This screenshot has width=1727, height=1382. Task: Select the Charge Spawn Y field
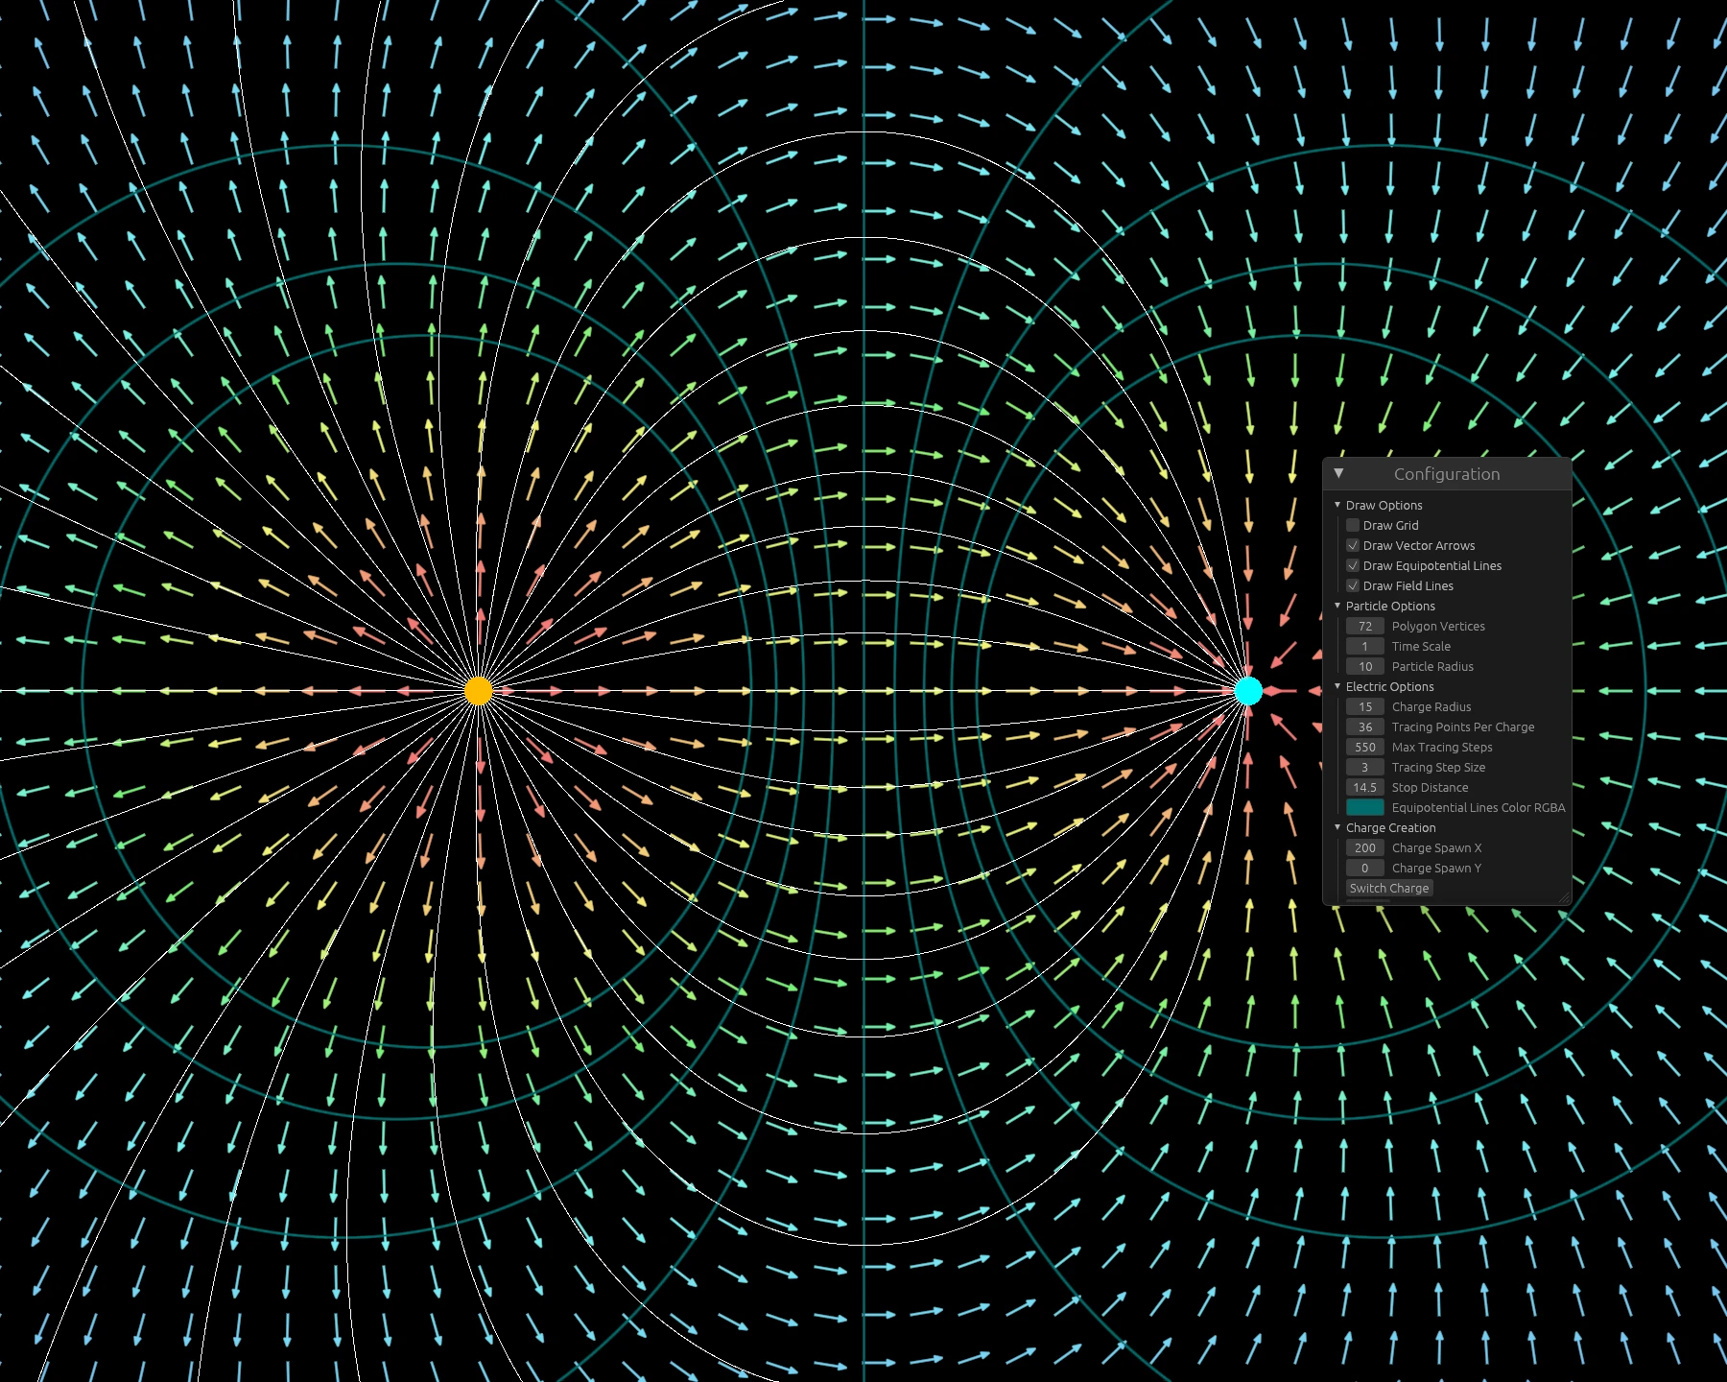(x=1365, y=868)
